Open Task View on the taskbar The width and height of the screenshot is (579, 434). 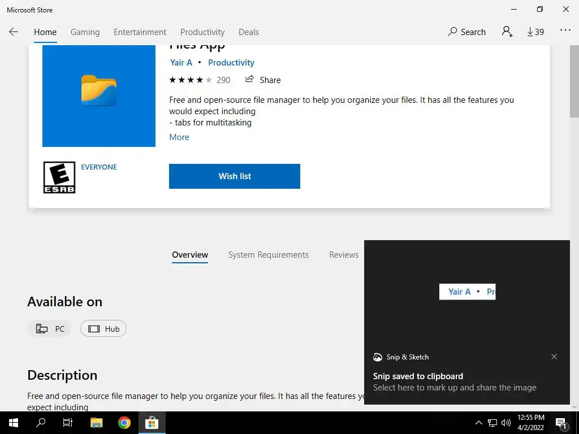click(68, 423)
